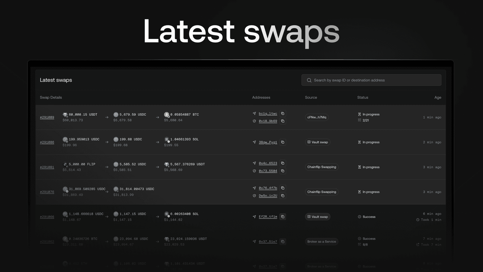Open destination address 0x76…4f7b

pos(268,188)
